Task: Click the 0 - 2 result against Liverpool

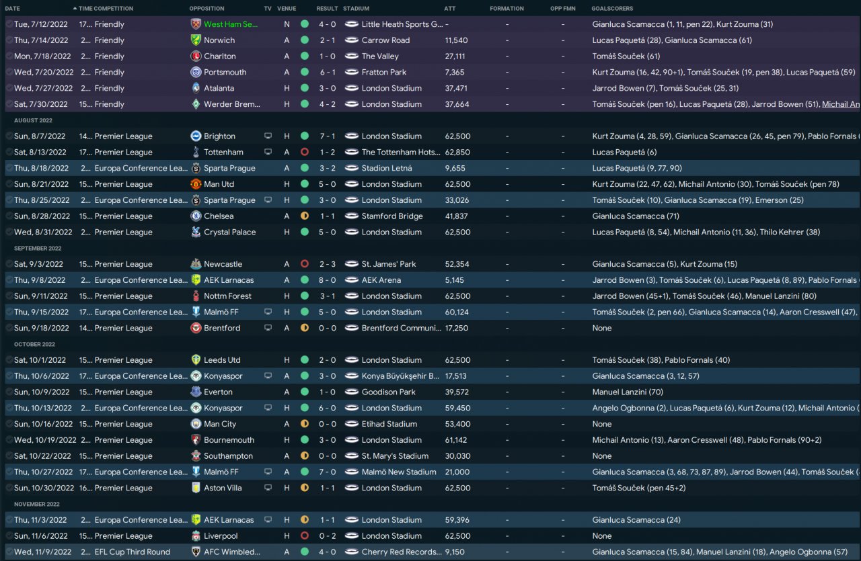Action: [x=327, y=536]
